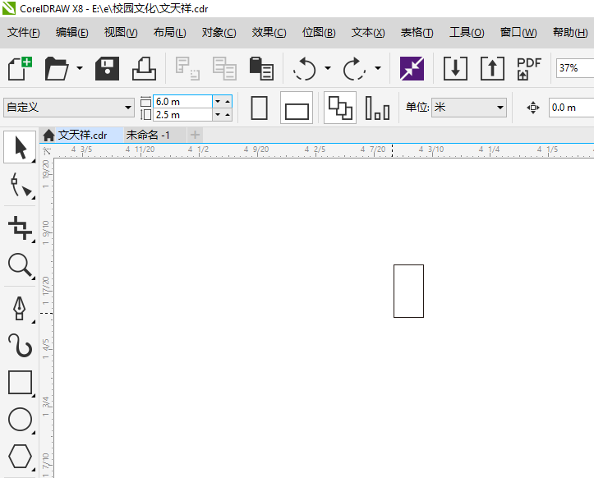Select the Pen tool
Viewport: 594px width, 478px height.
point(20,308)
